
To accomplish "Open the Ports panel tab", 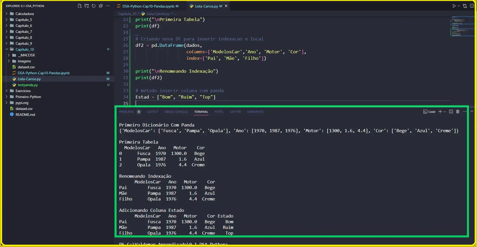I will 219,112.
